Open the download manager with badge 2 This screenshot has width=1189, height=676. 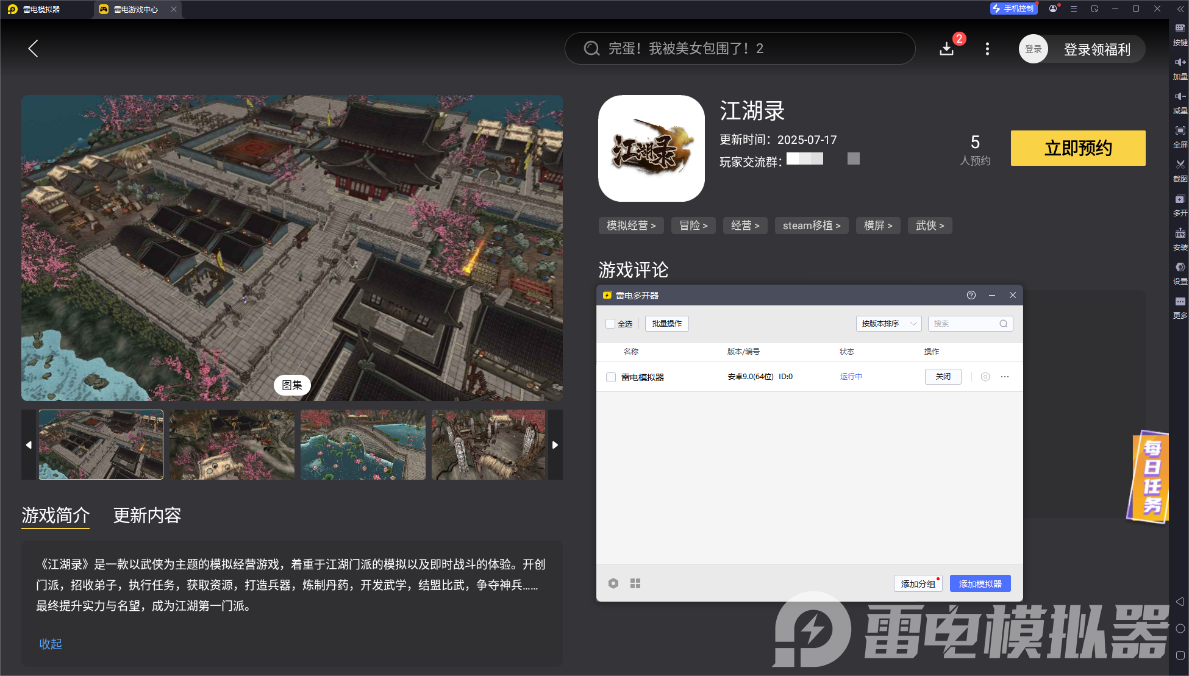[946, 49]
